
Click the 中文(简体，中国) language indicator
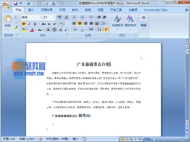57,139
